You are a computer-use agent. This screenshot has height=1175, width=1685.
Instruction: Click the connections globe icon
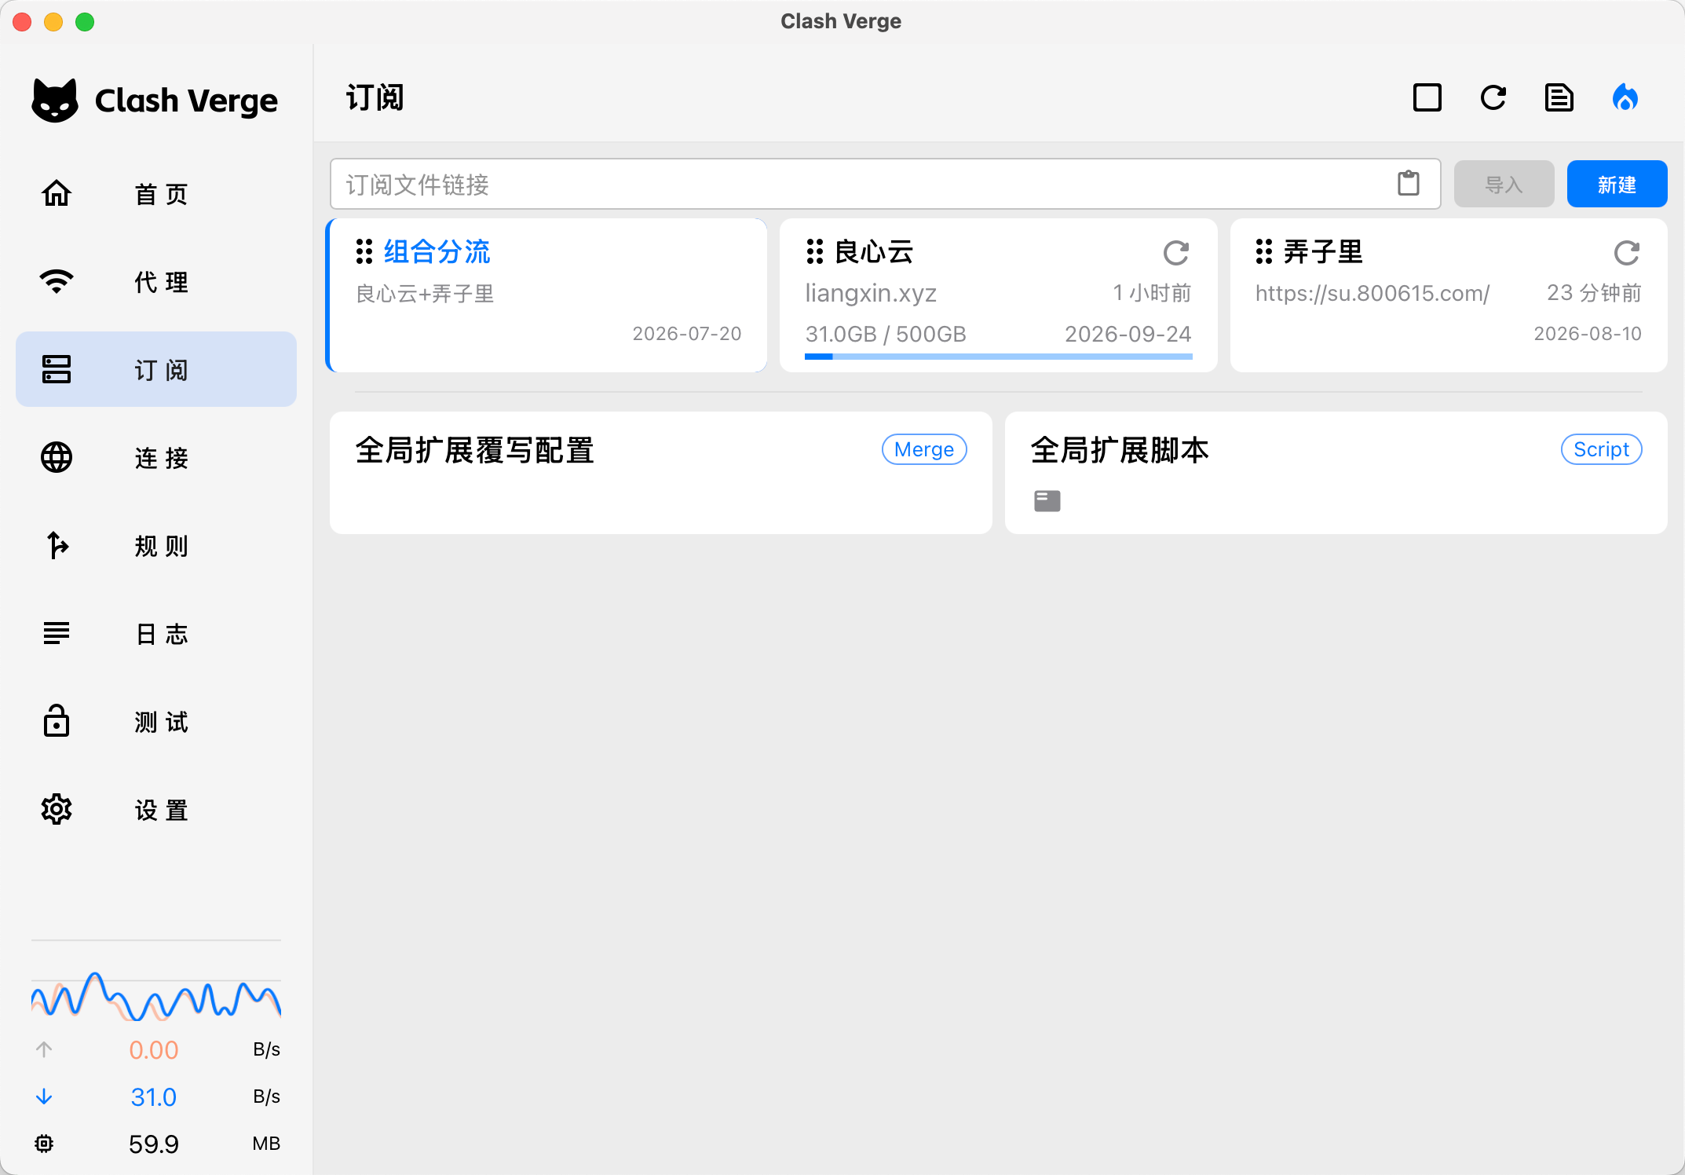pyautogui.click(x=57, y=457)
